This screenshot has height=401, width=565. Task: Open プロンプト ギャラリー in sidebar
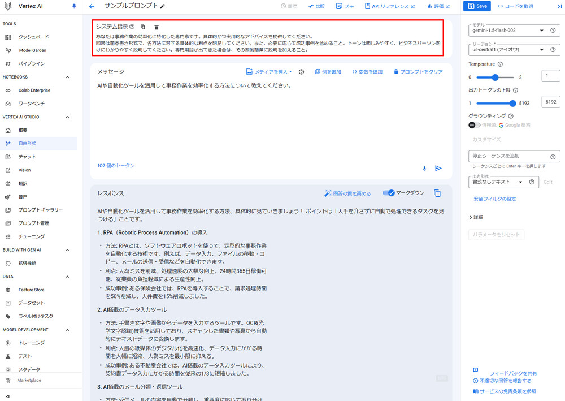40,210
